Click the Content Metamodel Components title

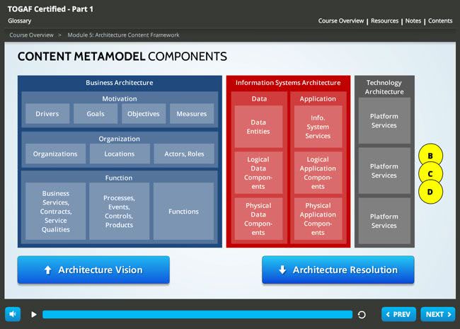coord(122,57)
